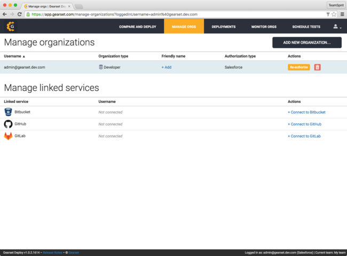
Task: Select the Manage Orgs tab
Action: (x=184, y=26)
